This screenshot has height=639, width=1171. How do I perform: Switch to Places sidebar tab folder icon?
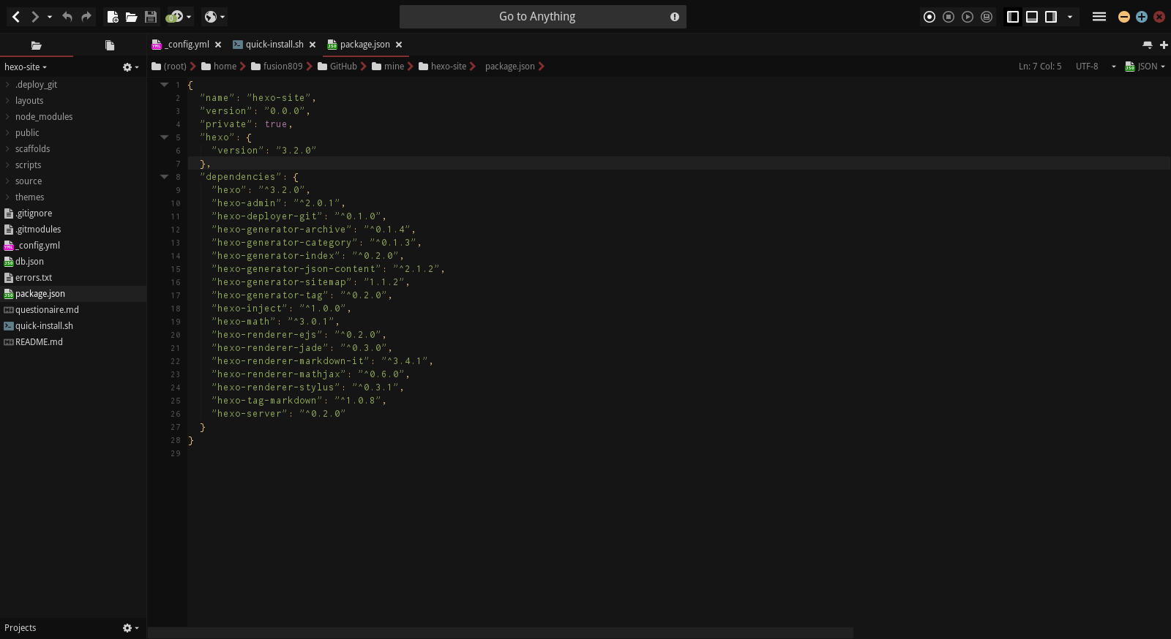pos(37,45)
